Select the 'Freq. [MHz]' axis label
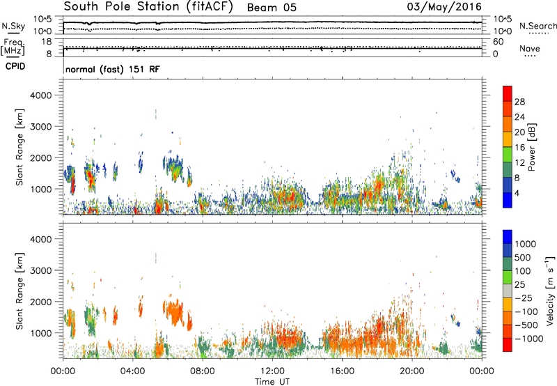This screenshot has height=386, width=557. [13, 47]
